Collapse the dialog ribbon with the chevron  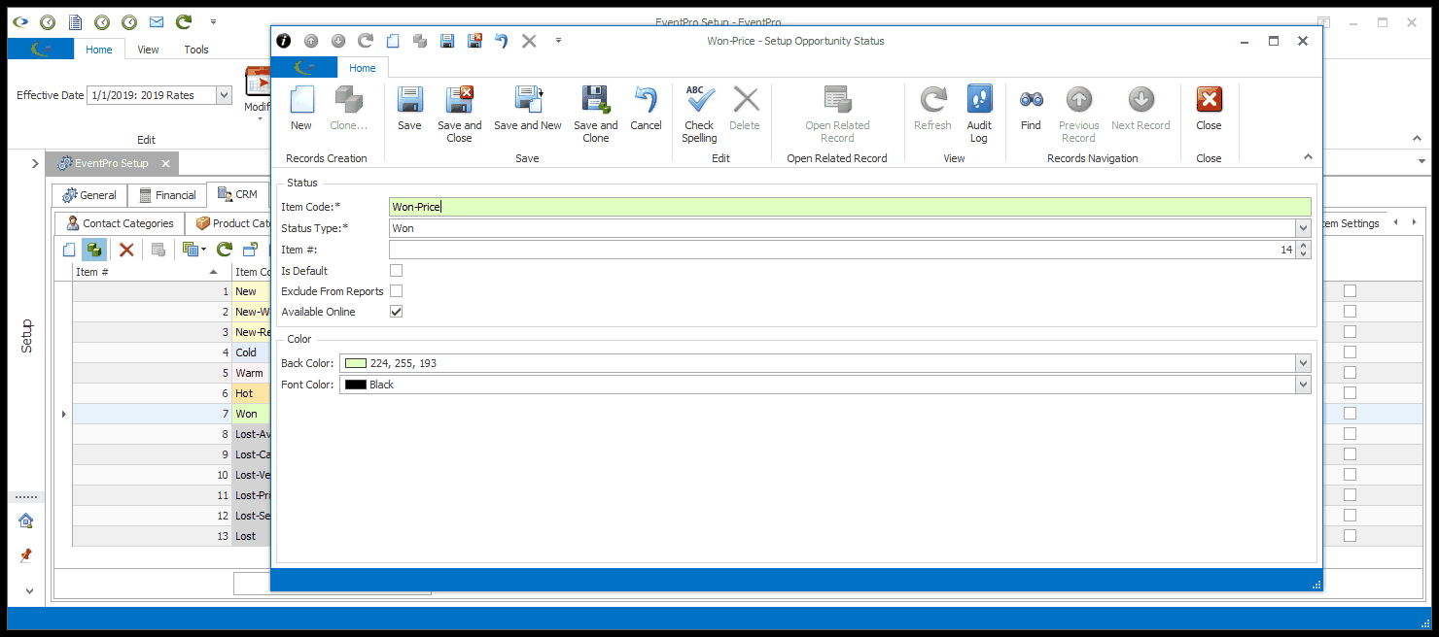tap(1308, 157)
